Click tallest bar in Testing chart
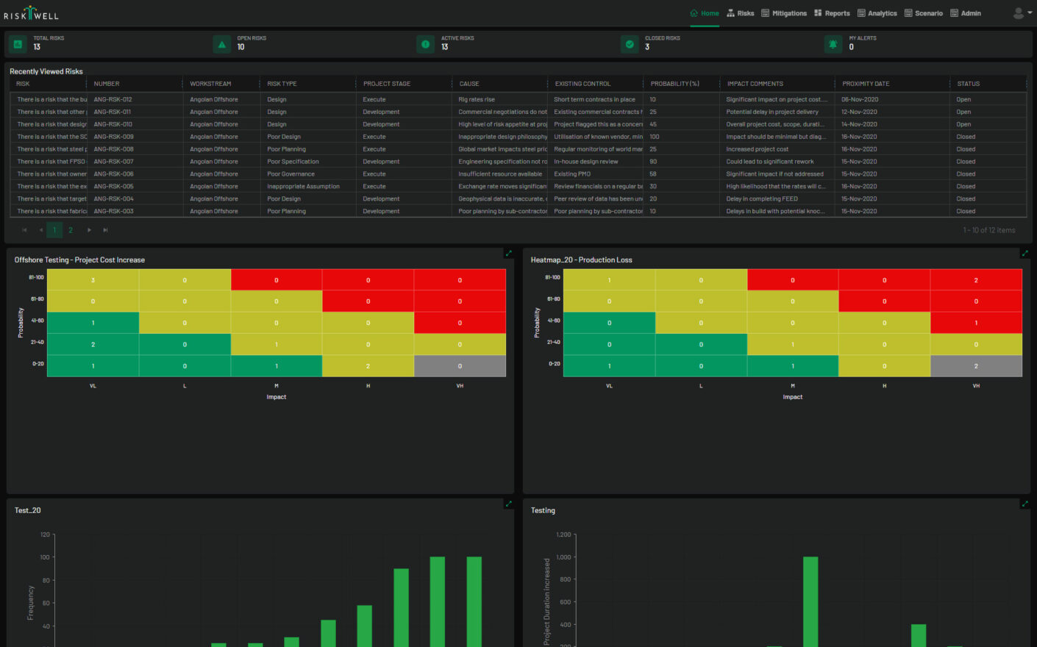The width and height of the screenshot is (1037, 647). 810,601
